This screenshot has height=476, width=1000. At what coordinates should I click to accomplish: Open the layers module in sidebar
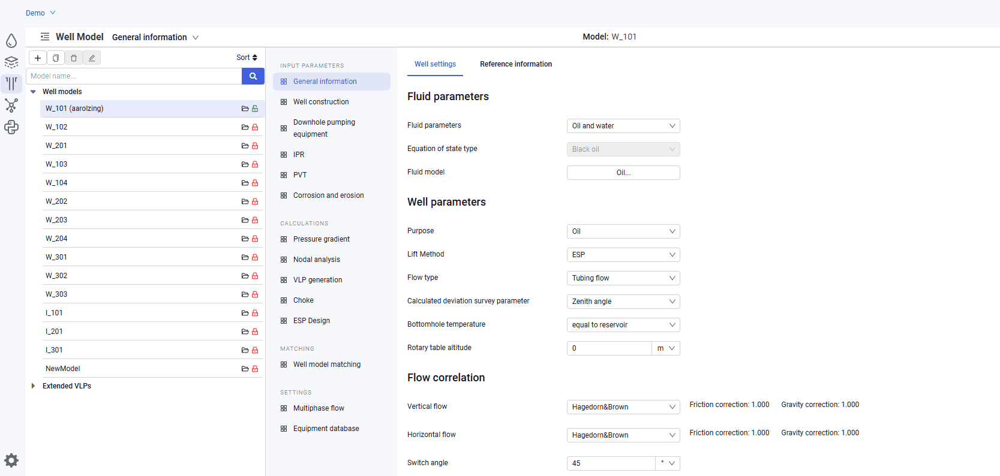tap(11, 62)
